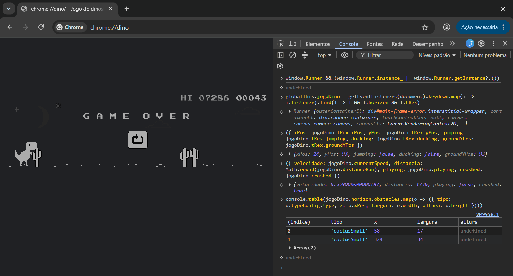The width and height of the screenshot is (513, 276).
Task: Click the empty console prompt line
Action: pos(393,268)
